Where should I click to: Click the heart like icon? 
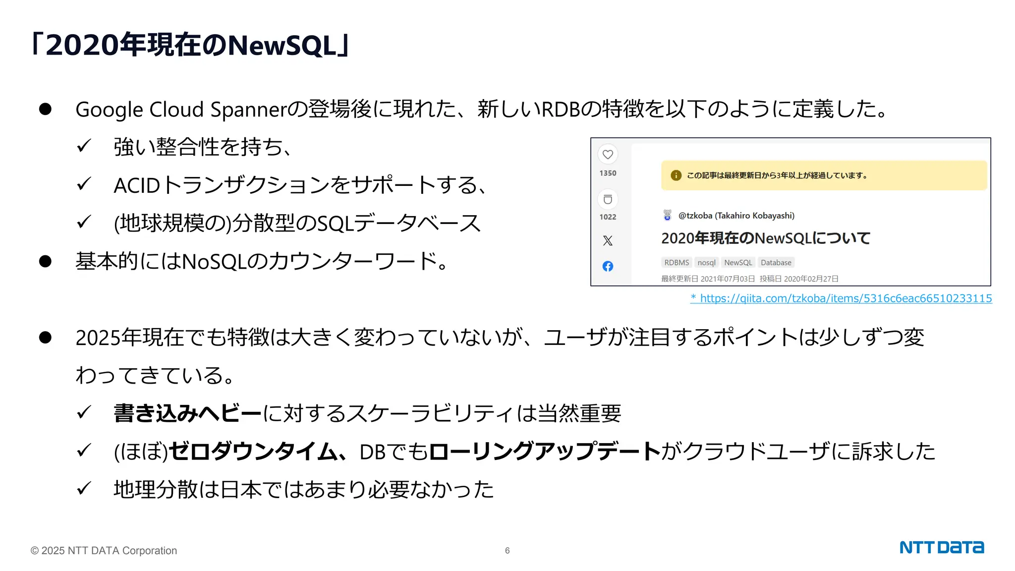608,154
